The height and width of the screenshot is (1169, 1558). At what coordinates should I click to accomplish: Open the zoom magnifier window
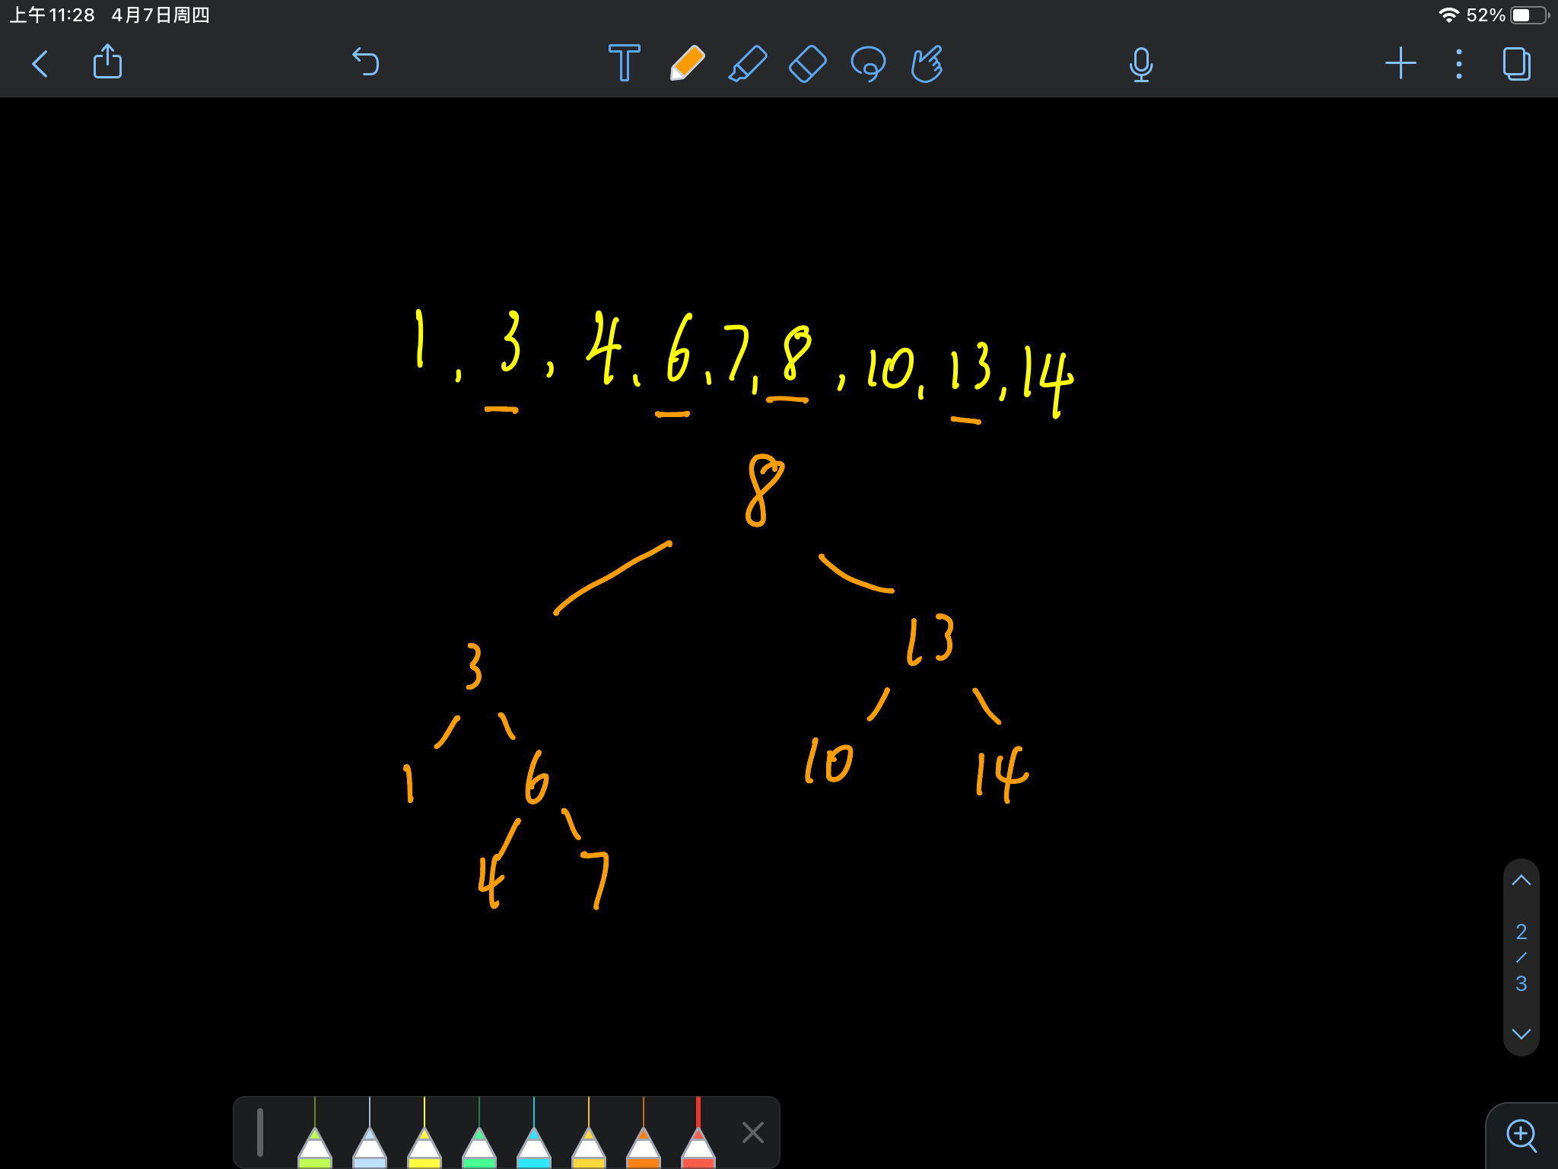tap(1521, 1135)
